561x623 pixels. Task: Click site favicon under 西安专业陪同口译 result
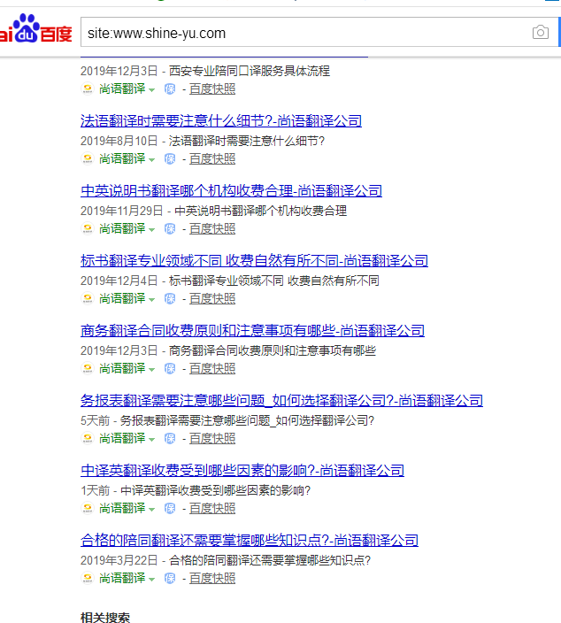pyautogui.click(x=88, y=88)
